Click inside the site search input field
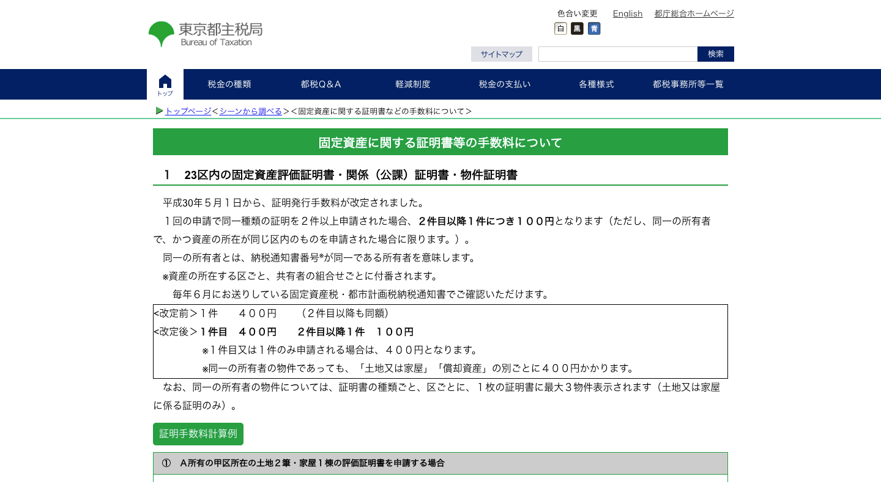 coord(618,54)
